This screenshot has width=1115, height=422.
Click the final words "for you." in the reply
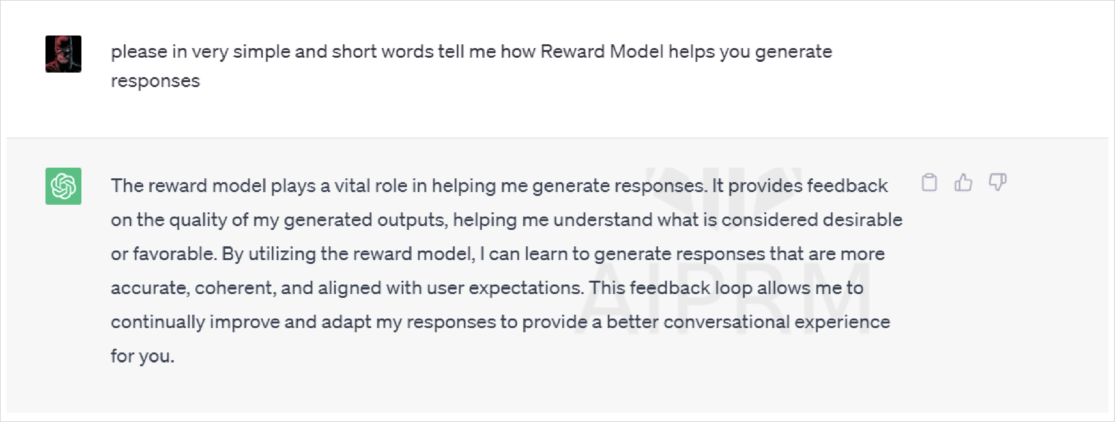click(x=143, y=356)
